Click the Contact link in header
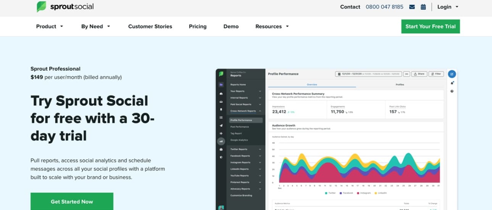This screenshot has width=492, height=210. (350, 7)
